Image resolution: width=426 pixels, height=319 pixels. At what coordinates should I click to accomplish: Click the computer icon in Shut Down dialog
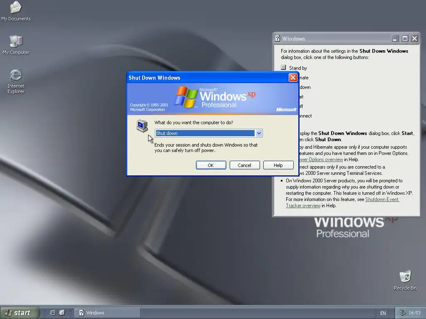pyautogui.click(x=142, y=126)
